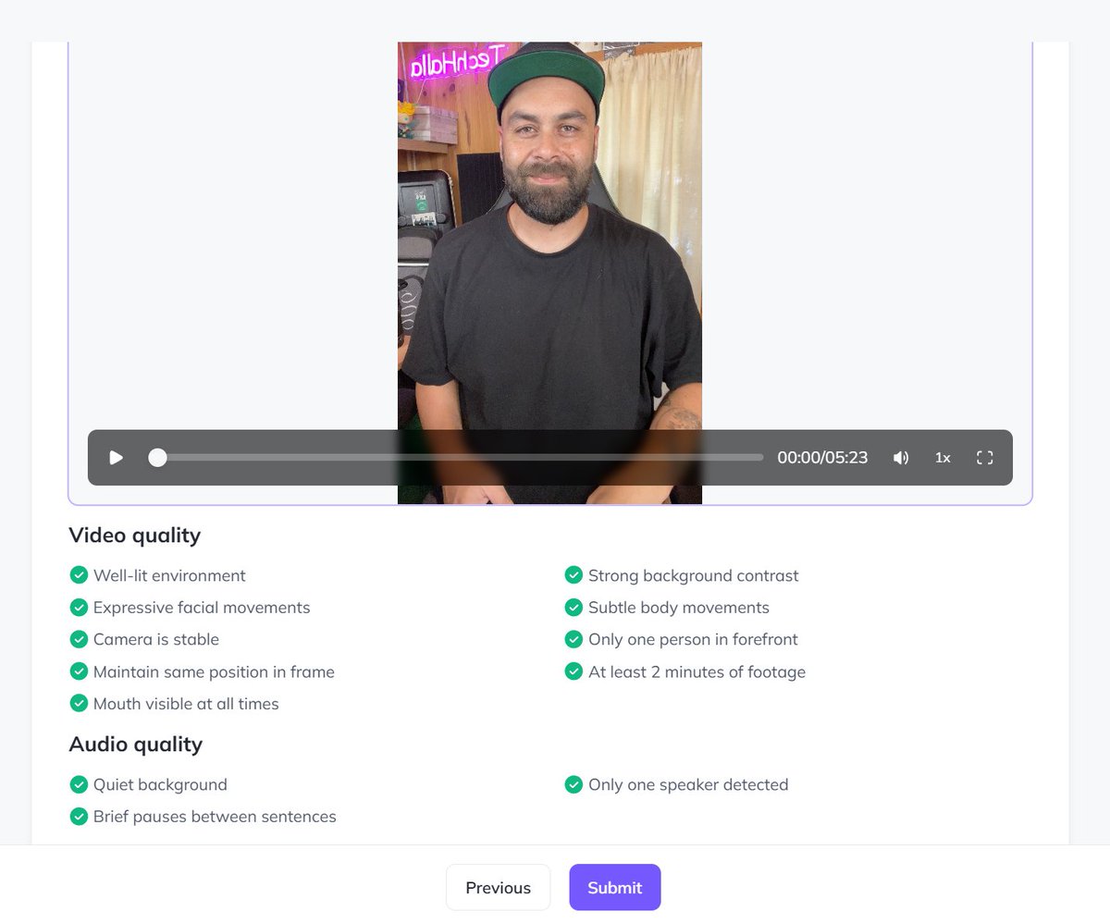Submit the uploaded footage
Viewport: 1110px width, 923px height.
(x=615, y=888)
